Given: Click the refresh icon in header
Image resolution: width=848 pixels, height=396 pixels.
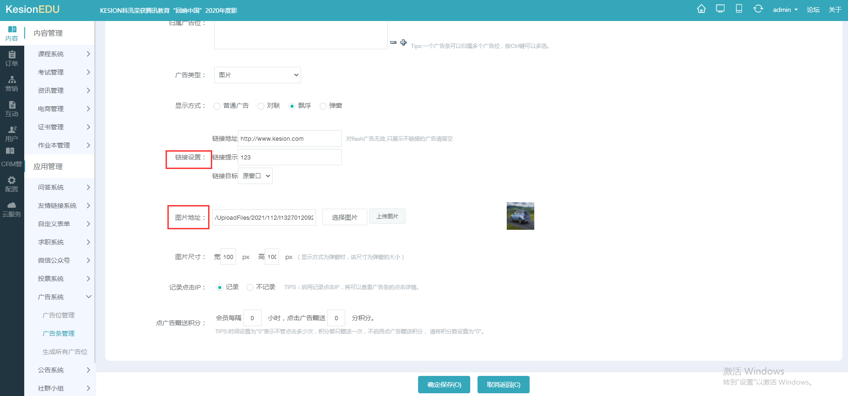Looking at the screenshot, I should click(x=758, y=9).
